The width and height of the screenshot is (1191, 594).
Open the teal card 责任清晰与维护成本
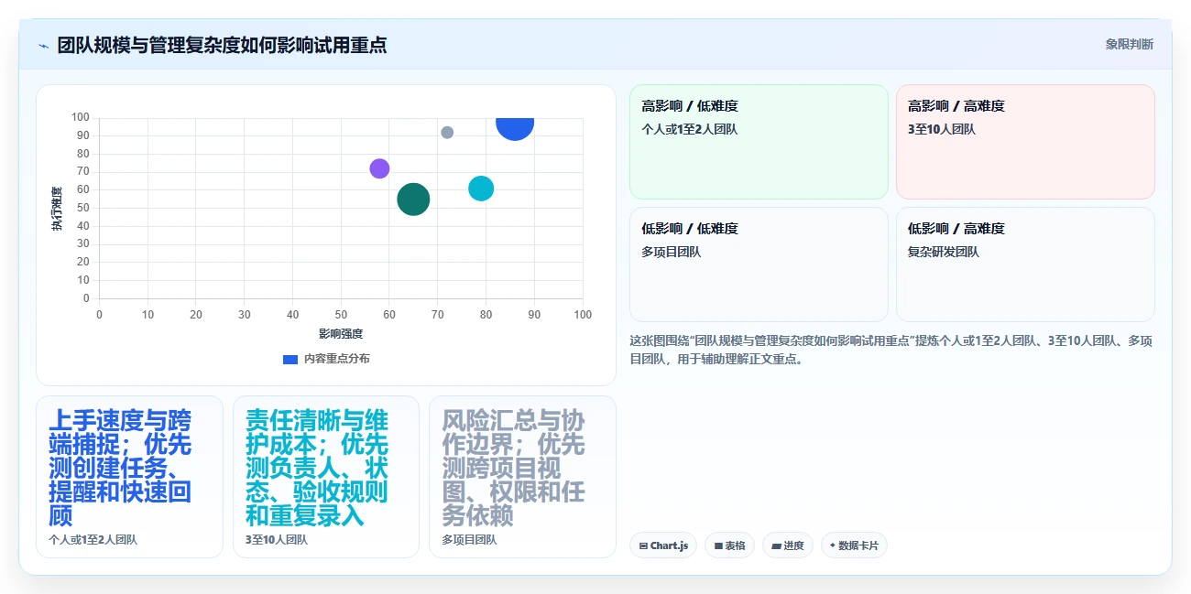click(x=326, y=476)
